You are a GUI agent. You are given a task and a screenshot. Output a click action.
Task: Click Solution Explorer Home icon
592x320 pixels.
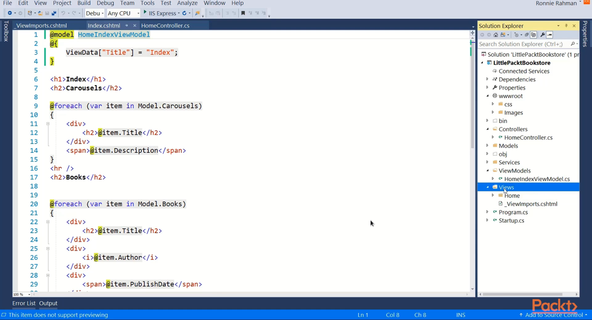pos(496,35)
